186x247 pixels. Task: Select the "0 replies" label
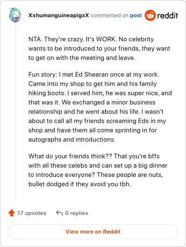click(x=77, y=213)
